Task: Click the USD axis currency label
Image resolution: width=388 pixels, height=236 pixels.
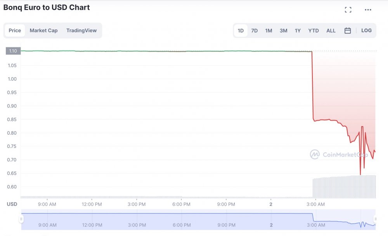Action: (12, 204)
